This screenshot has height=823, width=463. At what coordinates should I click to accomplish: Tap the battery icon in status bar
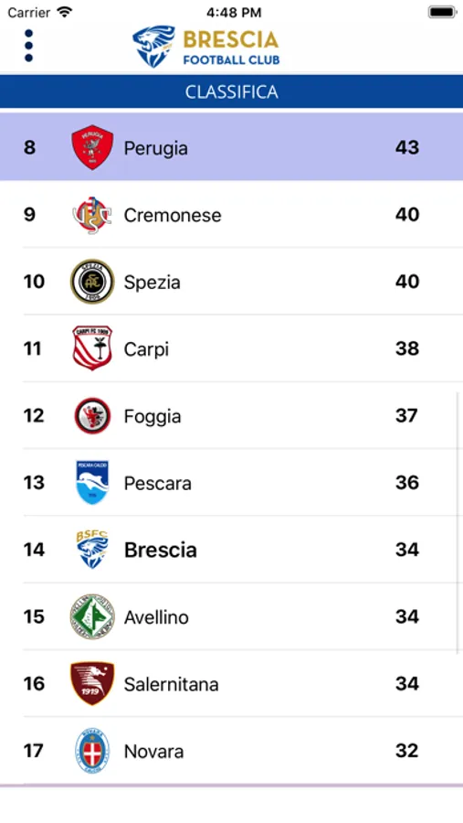(442, 12)
